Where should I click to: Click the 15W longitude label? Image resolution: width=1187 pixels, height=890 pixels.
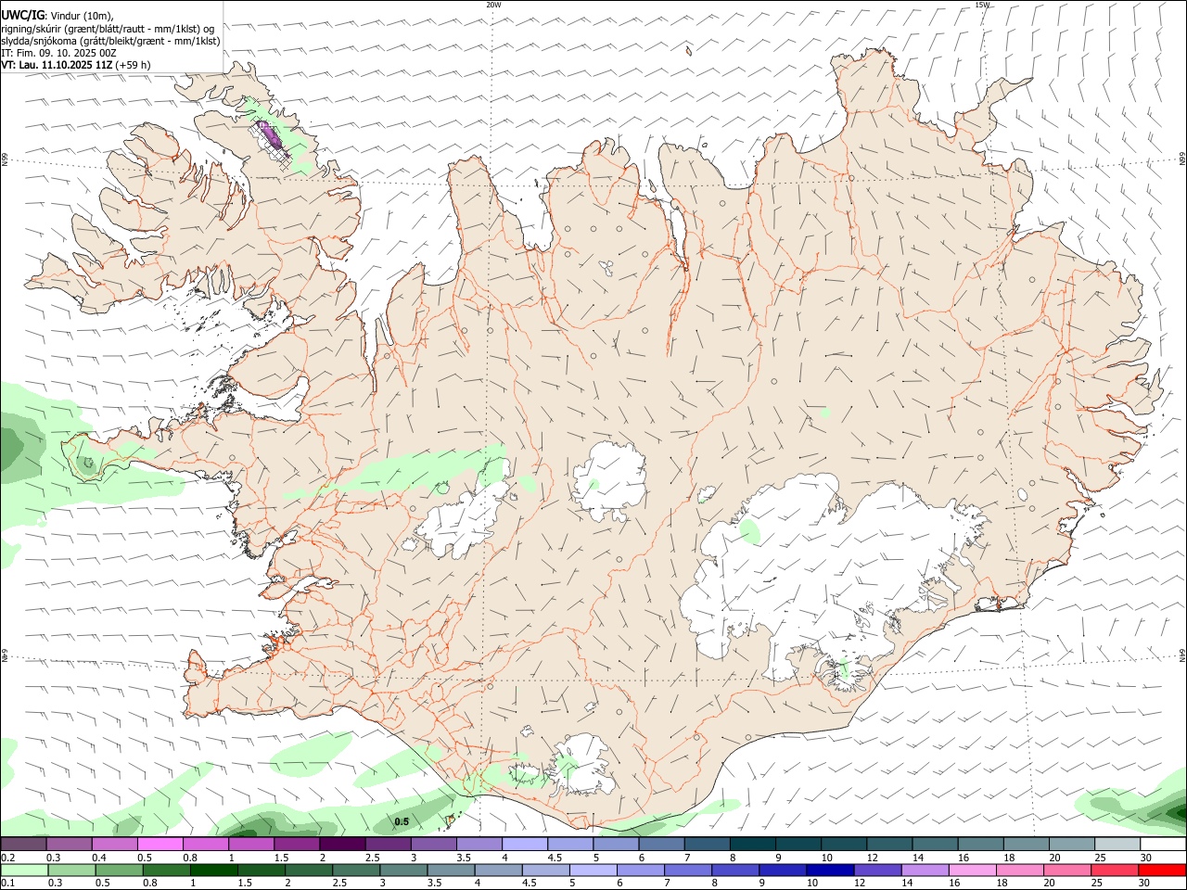tap(982, 5)
